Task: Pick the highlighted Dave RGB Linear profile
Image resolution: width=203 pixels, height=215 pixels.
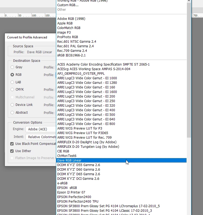Action: pos(121,160)
